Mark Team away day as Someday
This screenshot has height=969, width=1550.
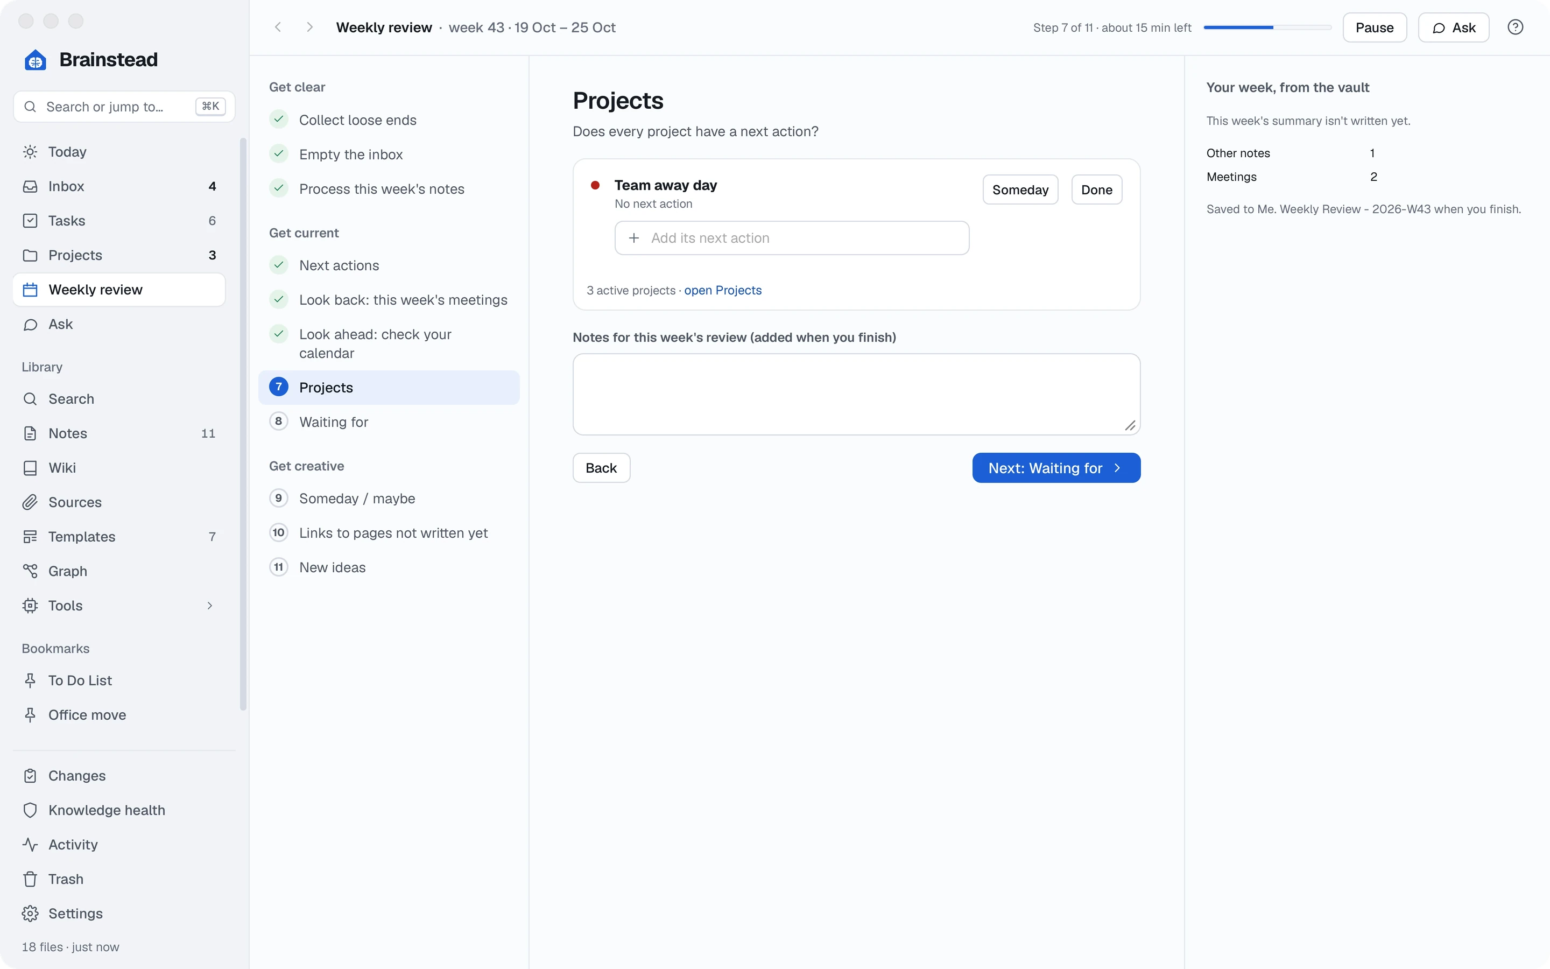click(x=1020, y=189)
